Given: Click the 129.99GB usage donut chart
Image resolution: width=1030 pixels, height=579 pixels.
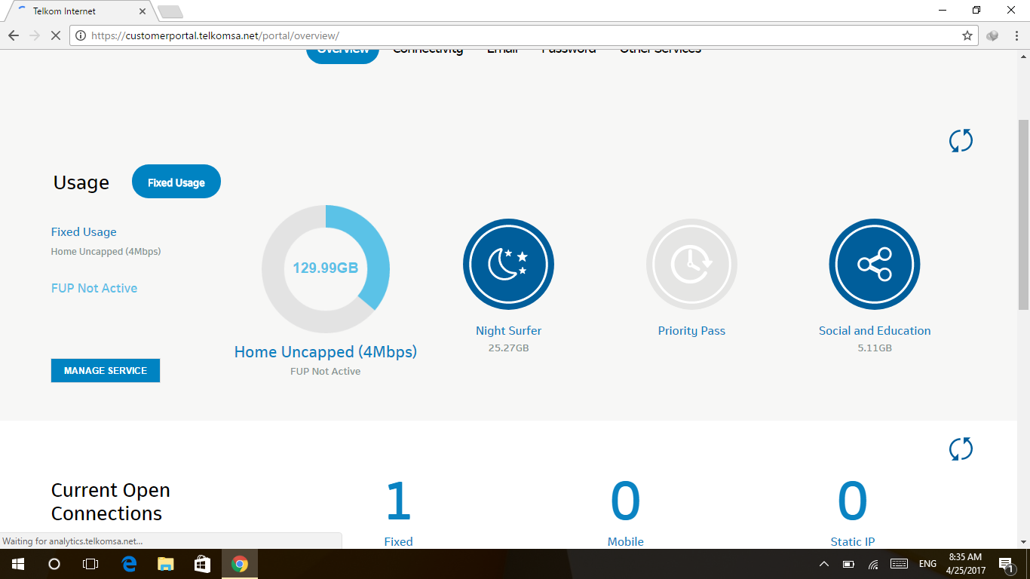Looking at the screenshot, I should tap(326, 268).
